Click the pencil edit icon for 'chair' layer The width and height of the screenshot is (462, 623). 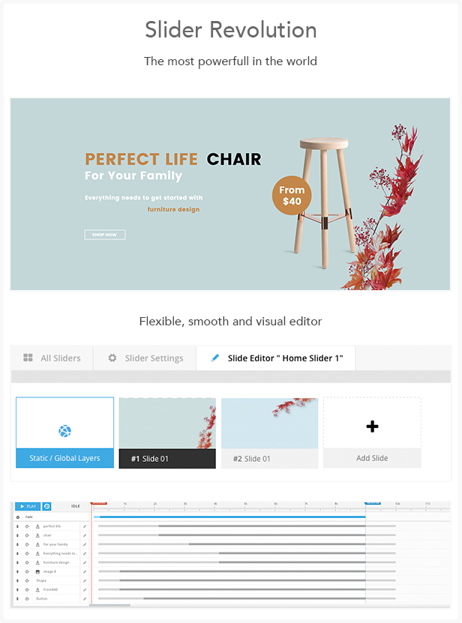(85, 535)
